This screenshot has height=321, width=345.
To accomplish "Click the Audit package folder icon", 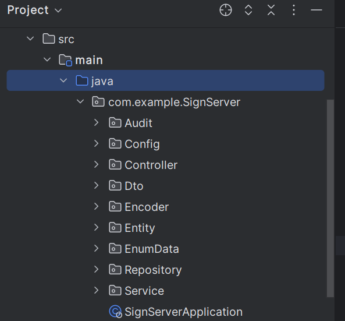I will (115, 123).
